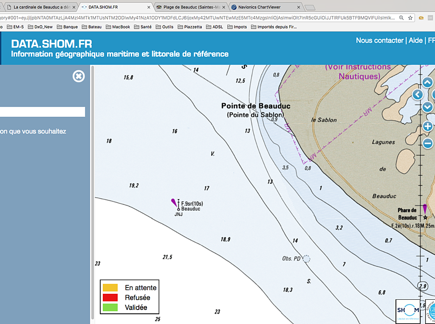Click the purple marker at Phare de Beauduc
The height and width of the screenshot is (324, 435).
425,208
